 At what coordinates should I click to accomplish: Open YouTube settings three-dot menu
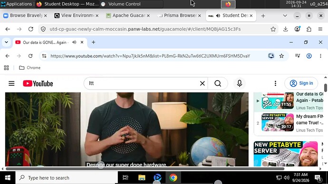pyautogui.click(x=275, y=83)
